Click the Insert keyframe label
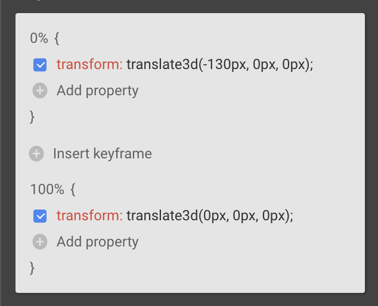 tap(102, 154)
